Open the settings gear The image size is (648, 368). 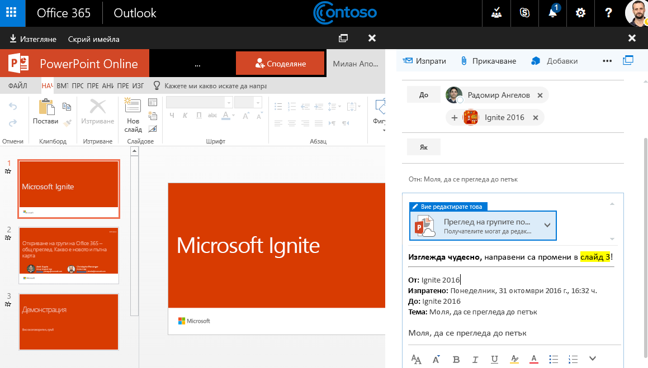[x=581, y=13]
